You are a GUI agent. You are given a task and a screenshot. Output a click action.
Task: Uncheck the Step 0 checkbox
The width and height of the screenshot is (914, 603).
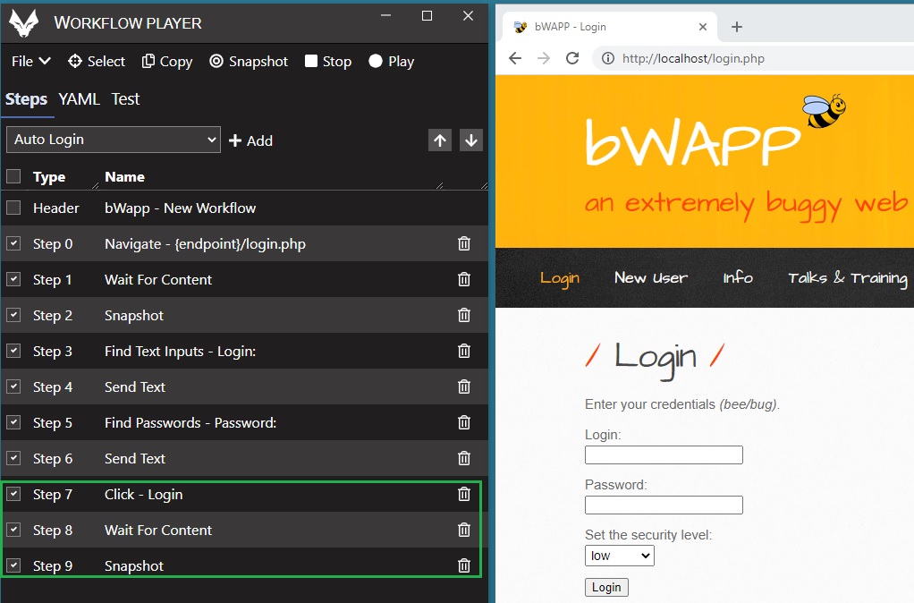[13, 243]
